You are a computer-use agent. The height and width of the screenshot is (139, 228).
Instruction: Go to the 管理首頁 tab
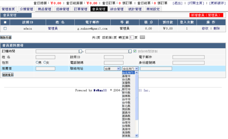(8, 9)
